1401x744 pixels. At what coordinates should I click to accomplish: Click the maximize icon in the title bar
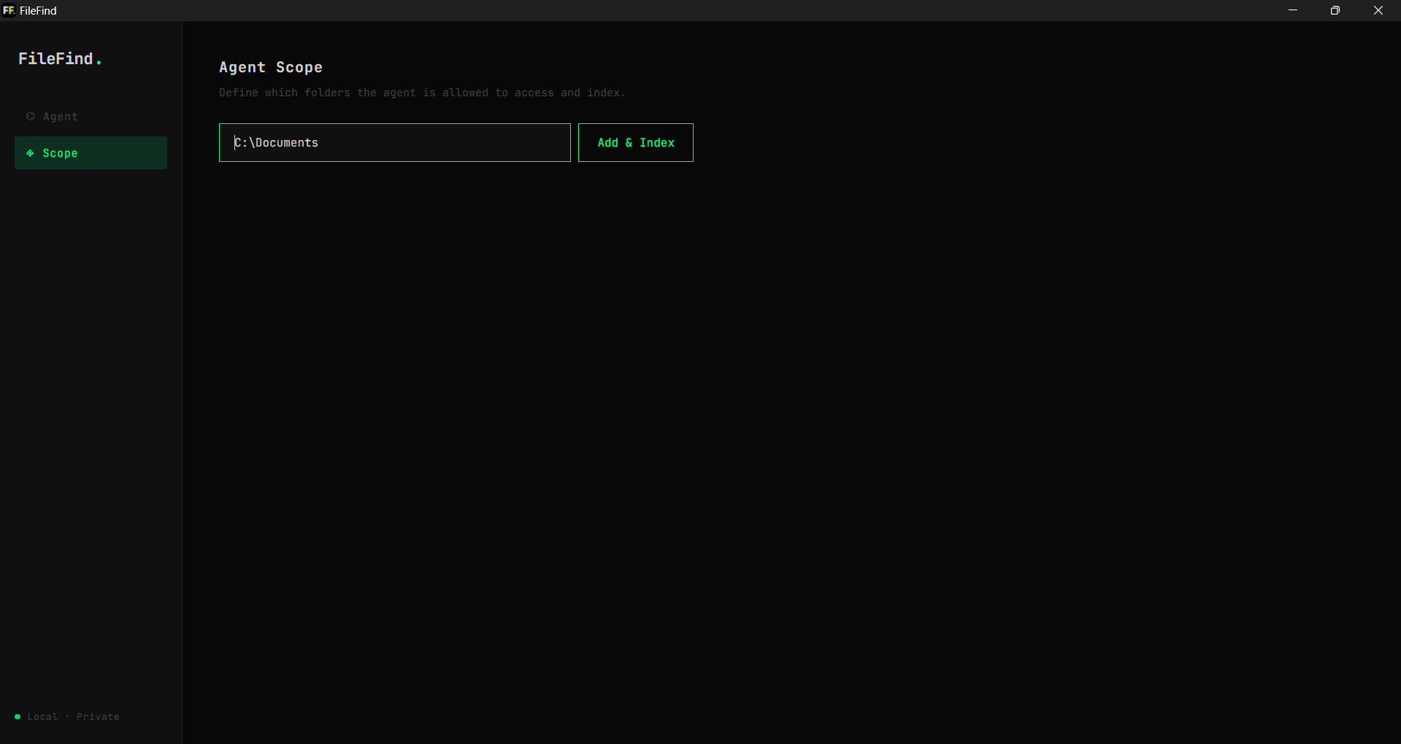(1335, 10)
